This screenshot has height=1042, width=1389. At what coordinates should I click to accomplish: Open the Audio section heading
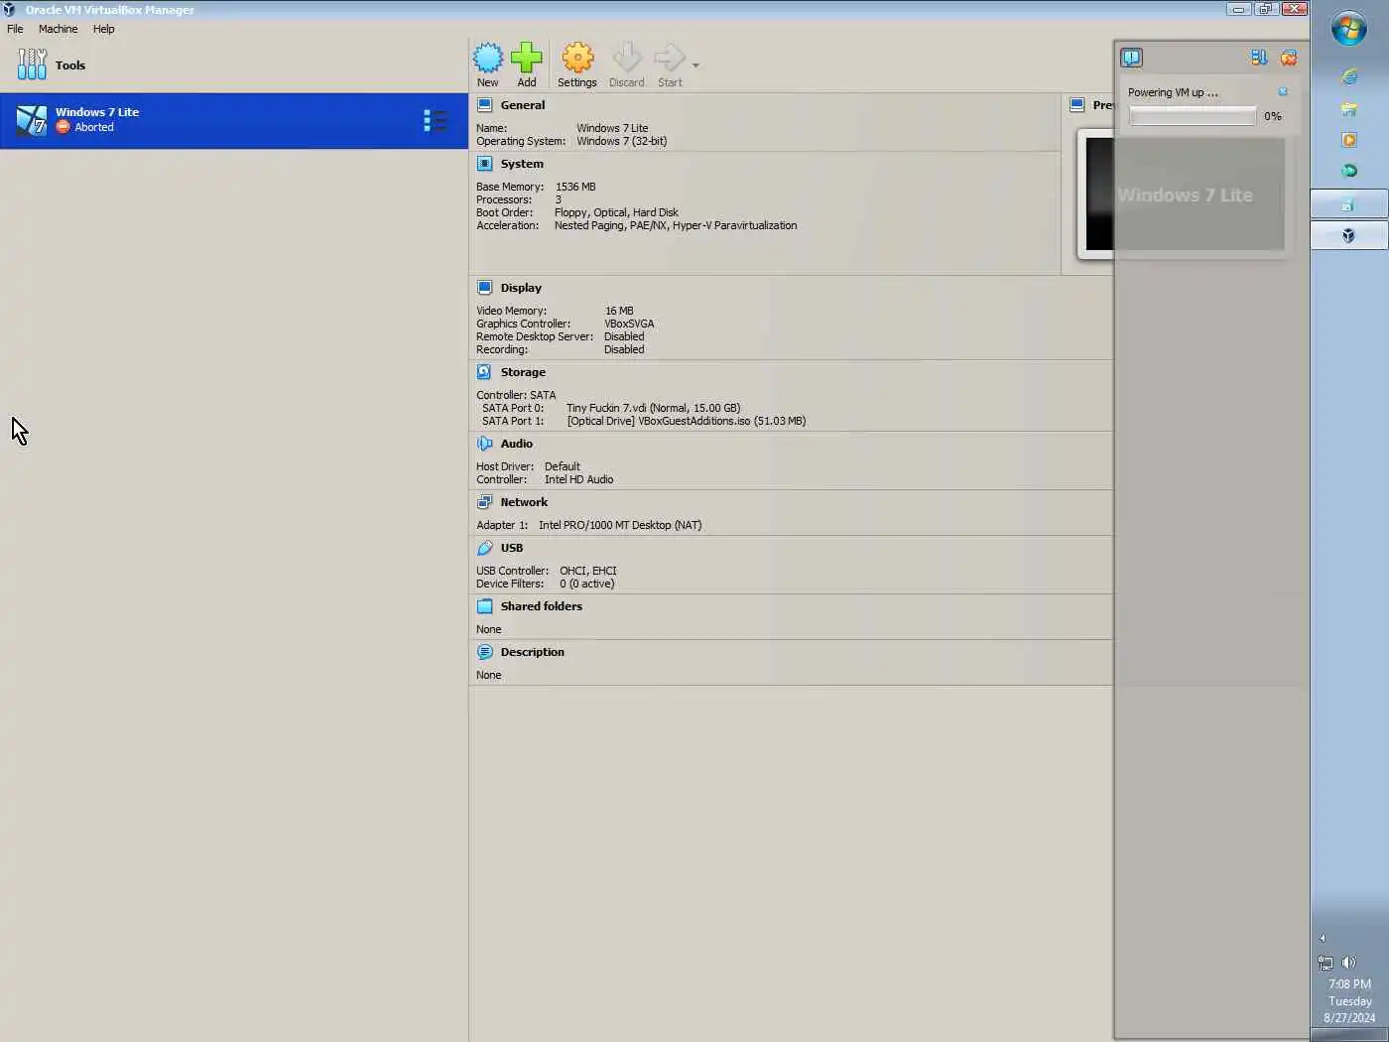pos(516,444)
